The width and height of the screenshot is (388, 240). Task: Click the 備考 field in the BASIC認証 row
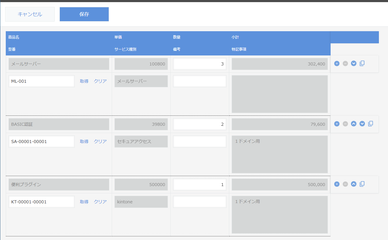tap(199, 142)
